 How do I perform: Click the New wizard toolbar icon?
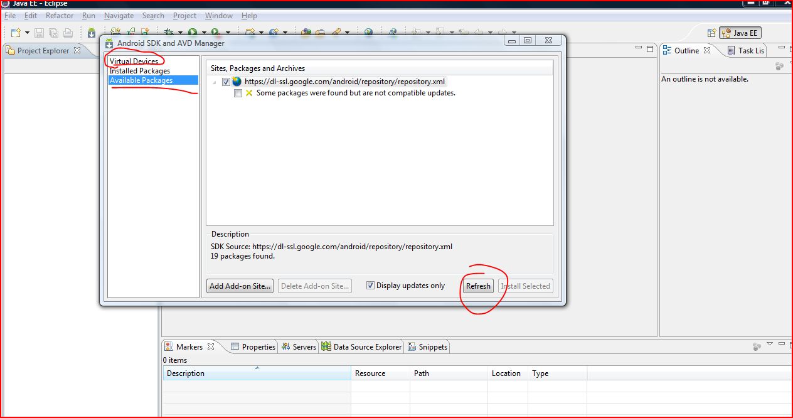pos(16,33)
